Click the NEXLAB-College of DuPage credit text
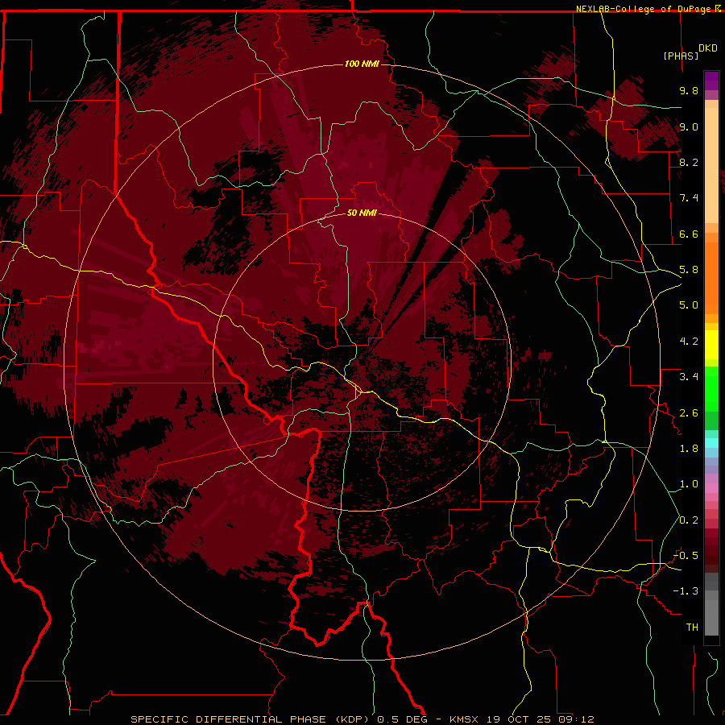Screen dimensions: 725x725 [x=644, y=9]
